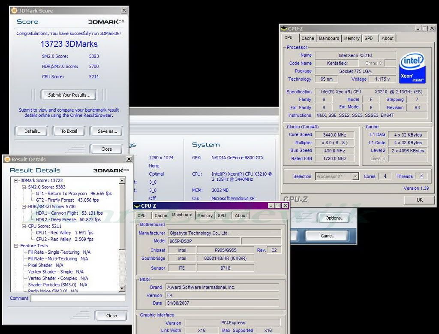Image resolution: width=439 pixels, height=334 pixels.
Task: Click the 13723 3DMarks score text
Action: point(69,44)
